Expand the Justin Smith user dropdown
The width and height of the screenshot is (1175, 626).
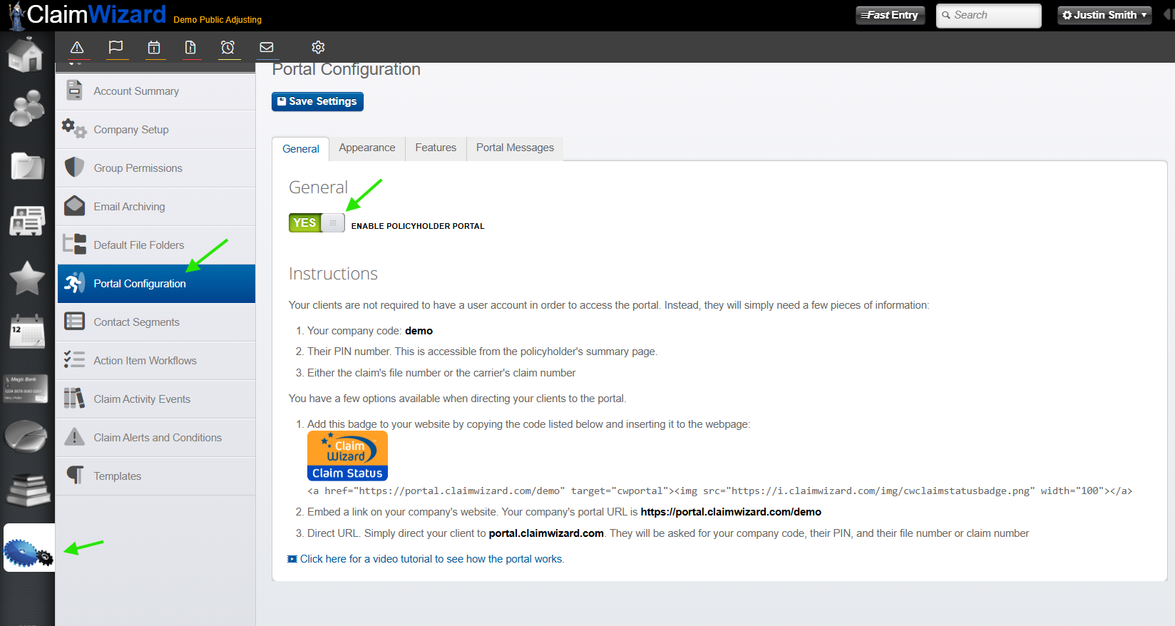pyautogui.click(x=1104, y=15)
